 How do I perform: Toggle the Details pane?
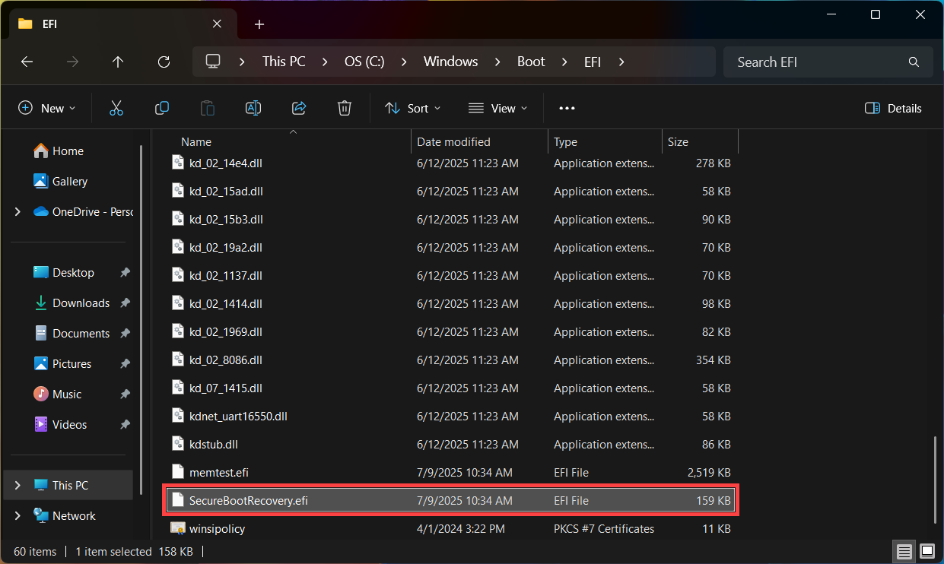pos(894,108)
